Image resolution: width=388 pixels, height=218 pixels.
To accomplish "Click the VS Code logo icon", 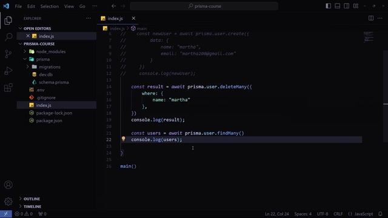I will (6, 6).
